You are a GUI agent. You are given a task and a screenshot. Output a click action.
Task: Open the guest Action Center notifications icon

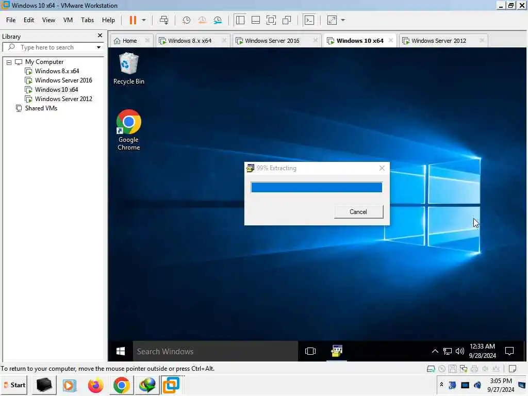pyautogui.click(x=509, y=351)
